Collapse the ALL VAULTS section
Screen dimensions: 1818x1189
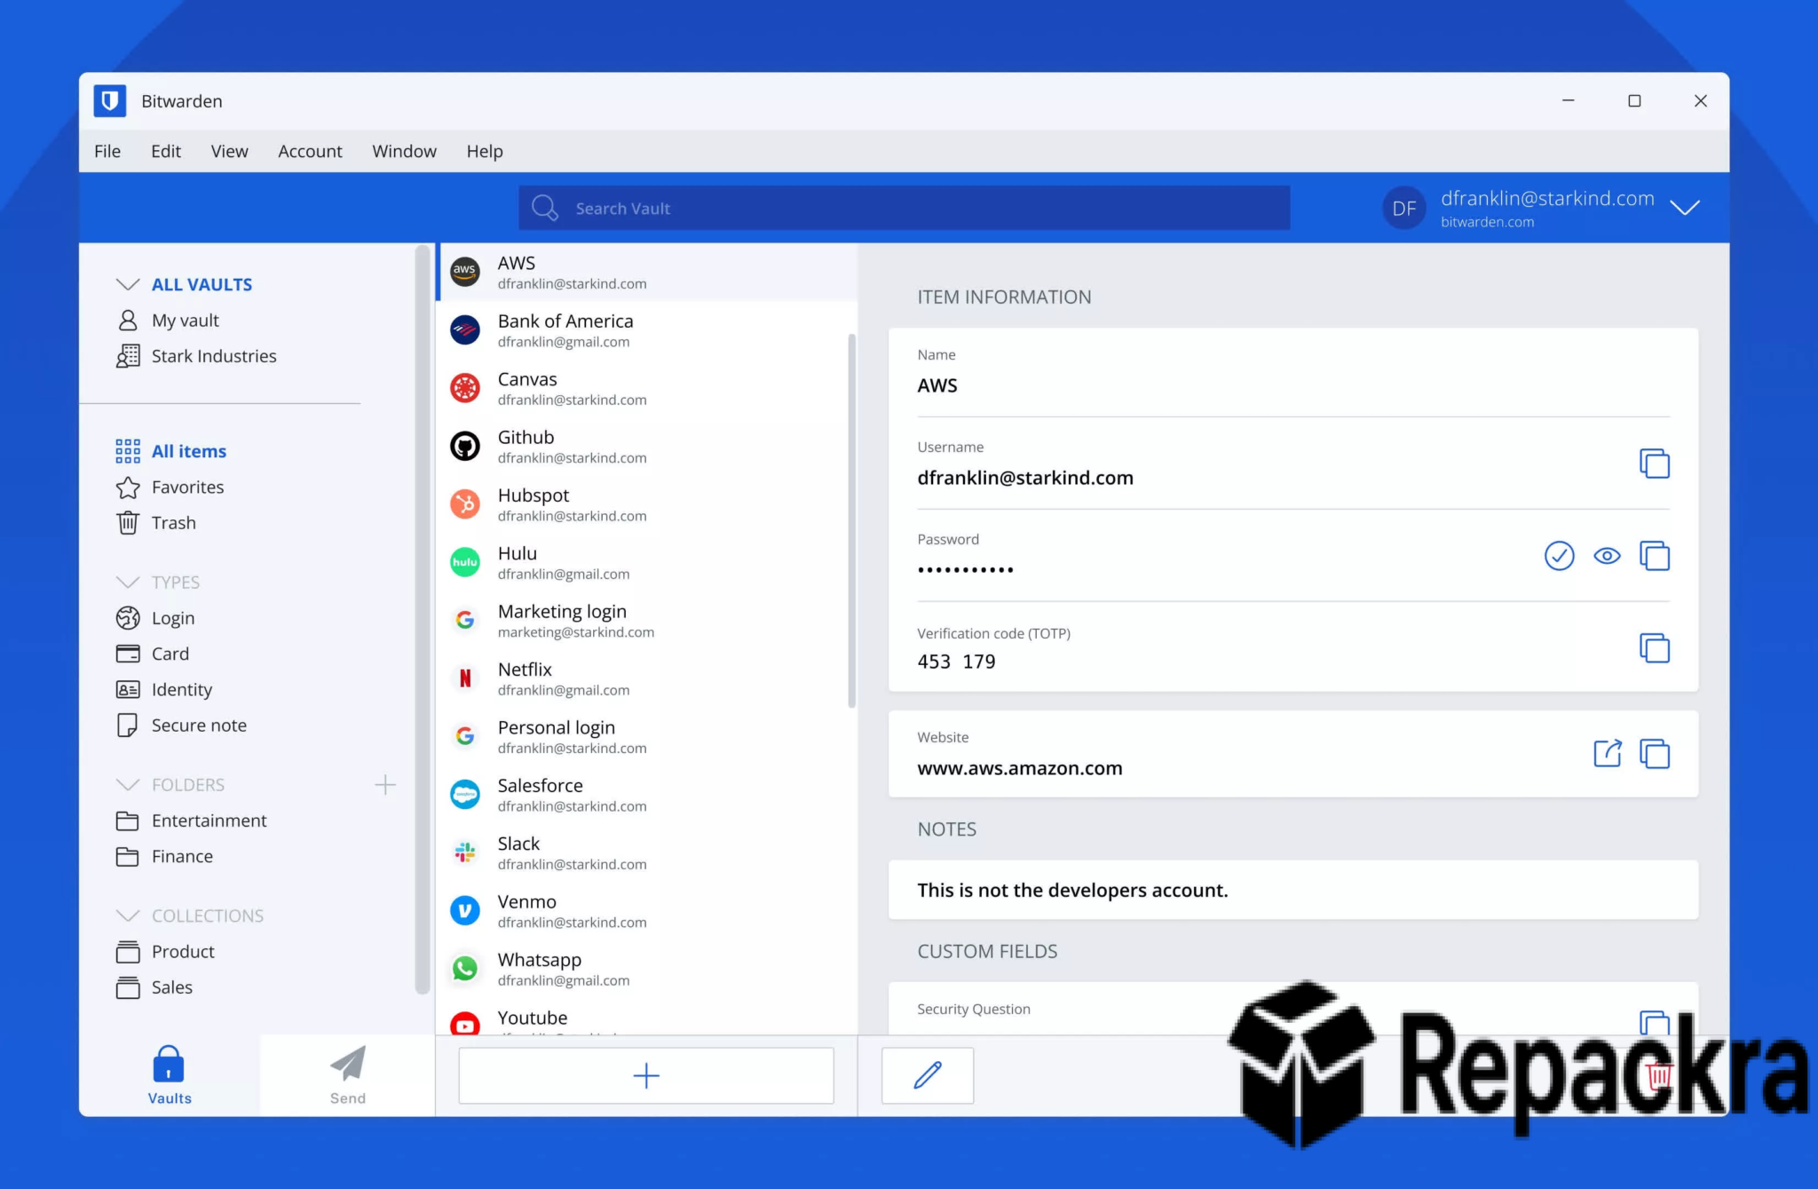point(128,284)
